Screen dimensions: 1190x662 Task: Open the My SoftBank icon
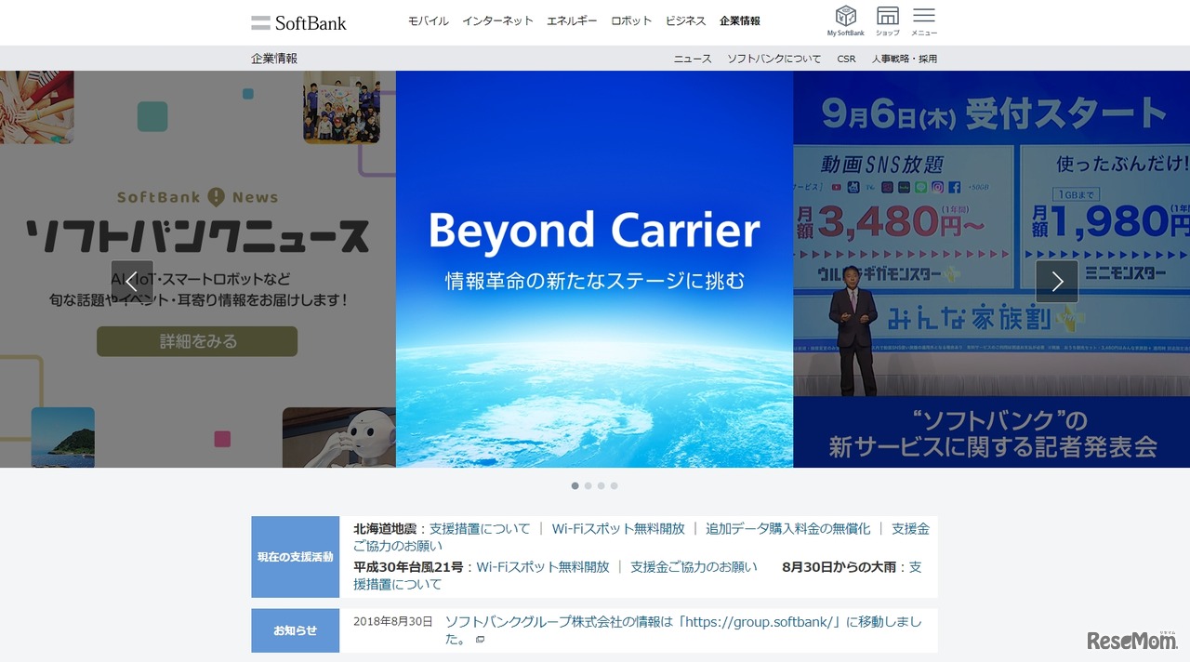(x=845, y=20)
